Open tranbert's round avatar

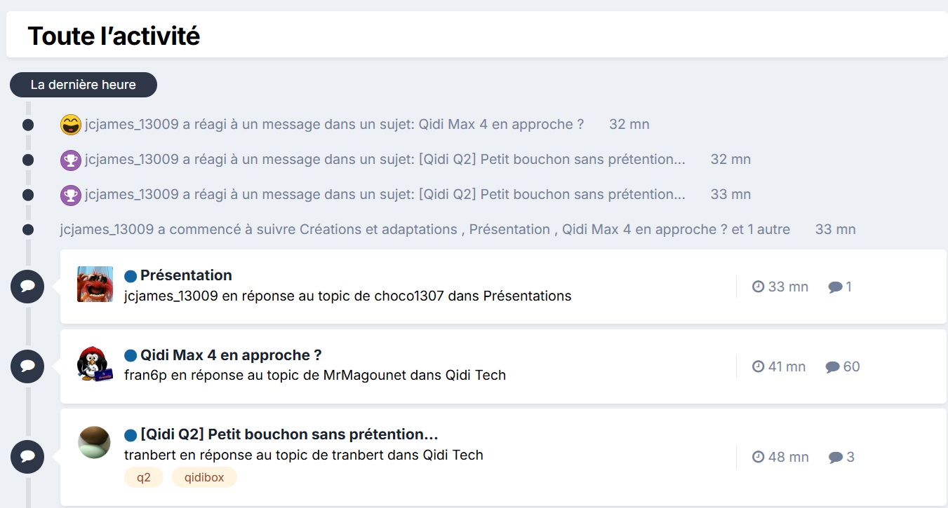coord(95,443)
